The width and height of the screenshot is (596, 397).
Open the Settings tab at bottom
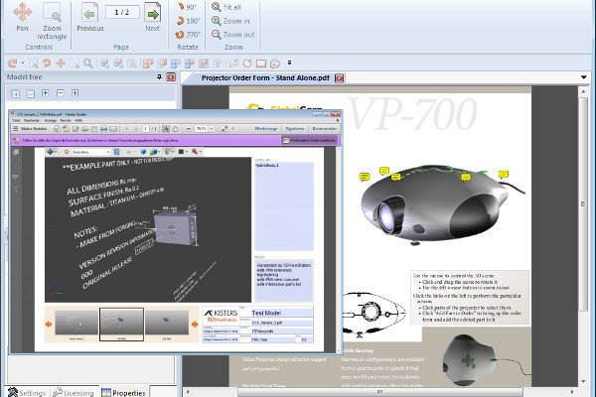(27, 392)
